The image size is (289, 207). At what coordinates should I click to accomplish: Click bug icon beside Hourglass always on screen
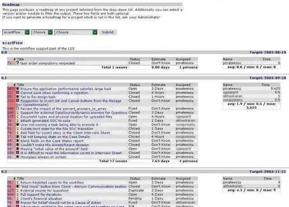pyautogui.click(x=18, y=157)
